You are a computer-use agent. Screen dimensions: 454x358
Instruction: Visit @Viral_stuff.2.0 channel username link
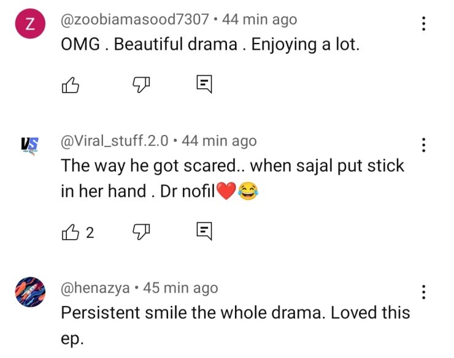tap(115, 141)
